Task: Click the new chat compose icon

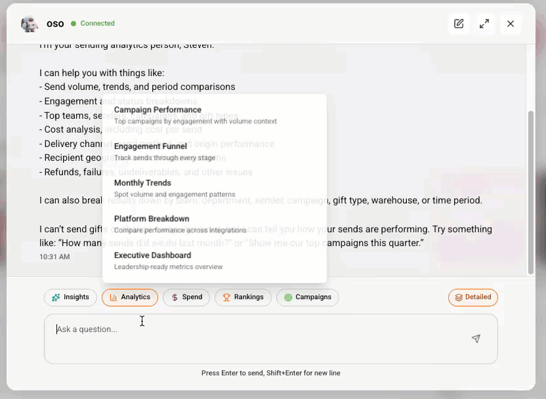Action: click(x=459, y=24)
